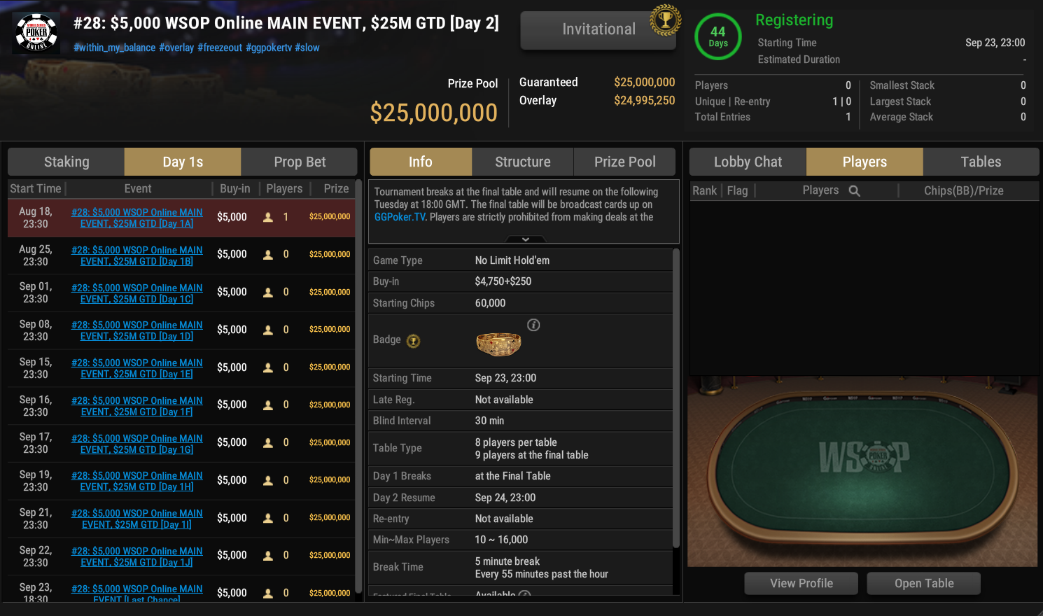Click the player icon in the Day 1A row
Viewport: 1043px width, 616px height.
[x=268, y=217]
